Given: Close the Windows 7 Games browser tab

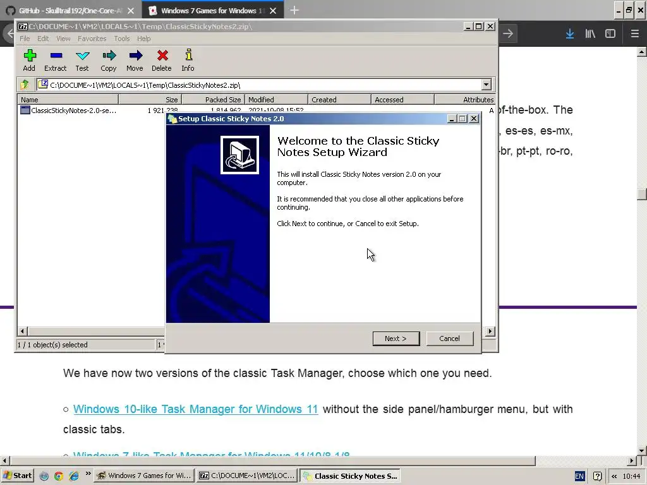Looking at the screenshot, I should (273, 11).
